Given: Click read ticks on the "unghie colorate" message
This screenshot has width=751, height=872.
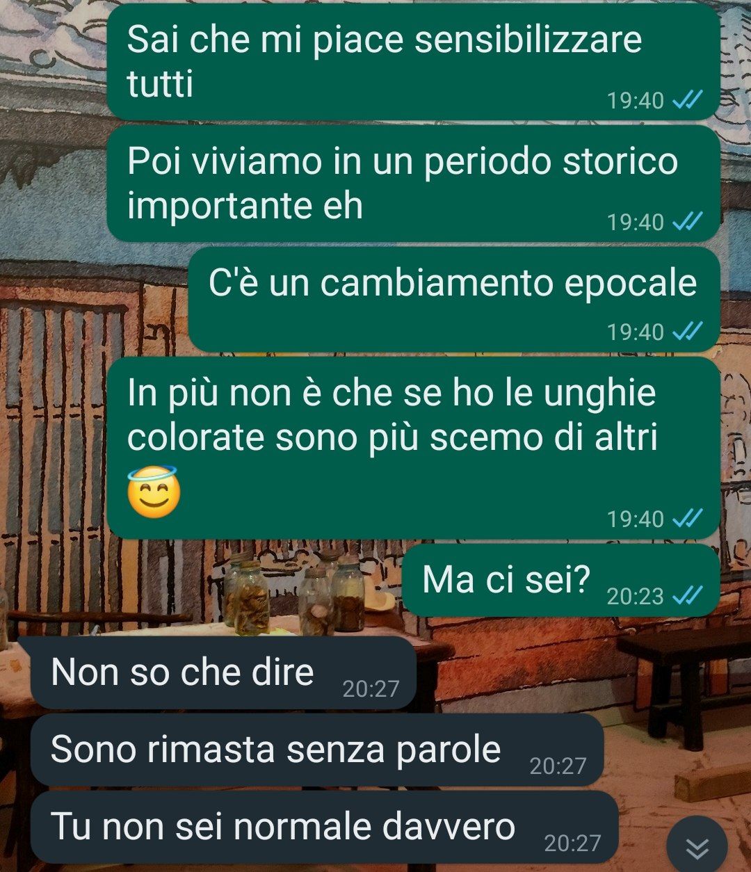Looking at the screenshot, I should pos(688,518).
